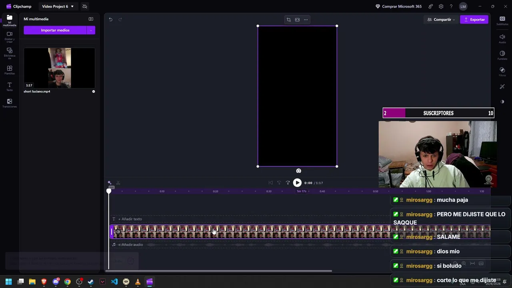
Task: Open the Texto sidebar tab
Action: coord(10,87)
